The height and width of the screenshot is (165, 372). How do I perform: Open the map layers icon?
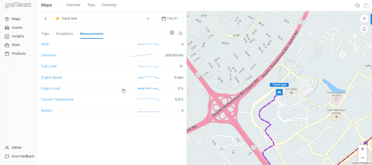[364, 18]
